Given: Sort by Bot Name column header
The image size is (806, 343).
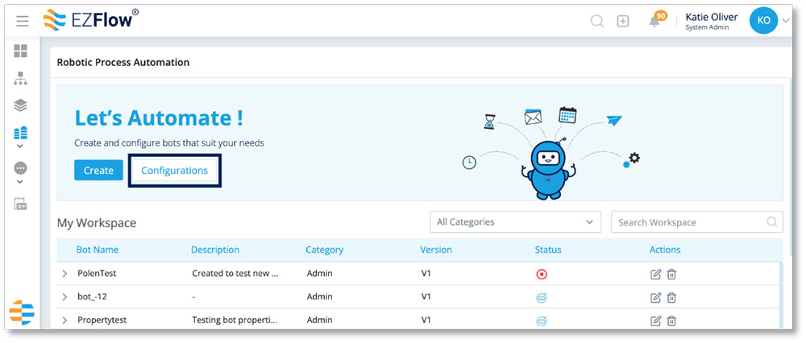Looking at the screenshot, I should coord(98,250).
